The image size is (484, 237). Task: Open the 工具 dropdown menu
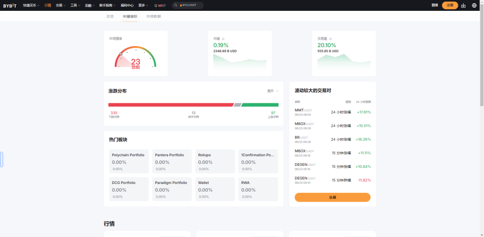point(75,5)
